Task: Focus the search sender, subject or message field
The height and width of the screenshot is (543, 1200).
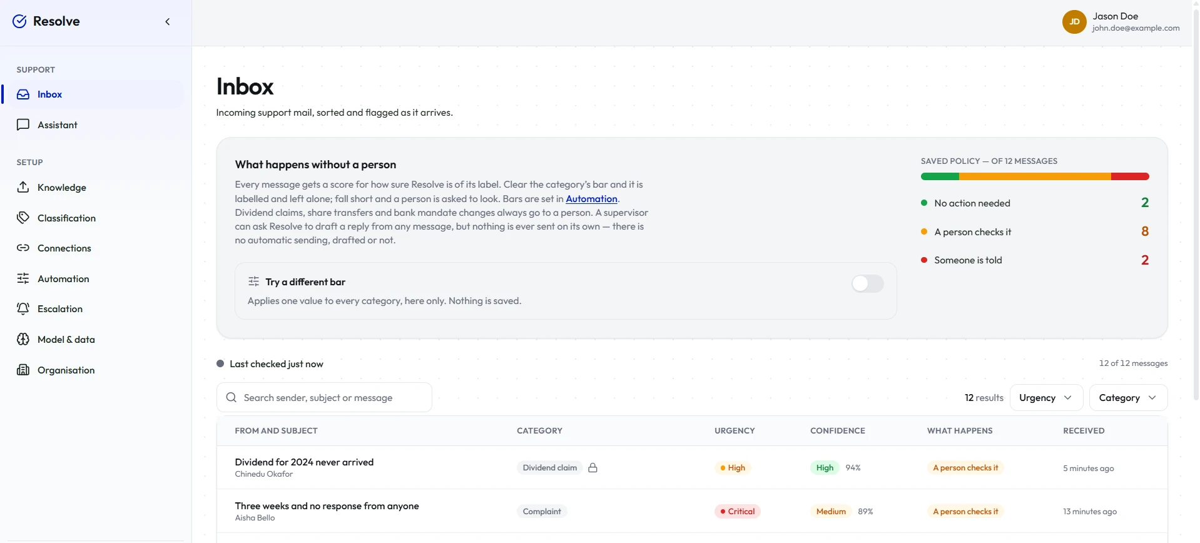Action: click(x=324, y=397)
